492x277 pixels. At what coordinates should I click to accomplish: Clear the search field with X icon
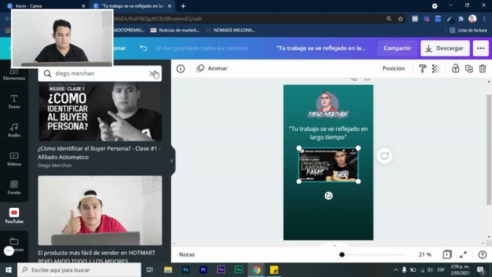[x=152, y=74]
